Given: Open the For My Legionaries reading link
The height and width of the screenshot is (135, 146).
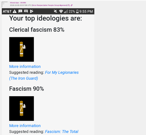Looking at the screenshot, I should point(44,75).
